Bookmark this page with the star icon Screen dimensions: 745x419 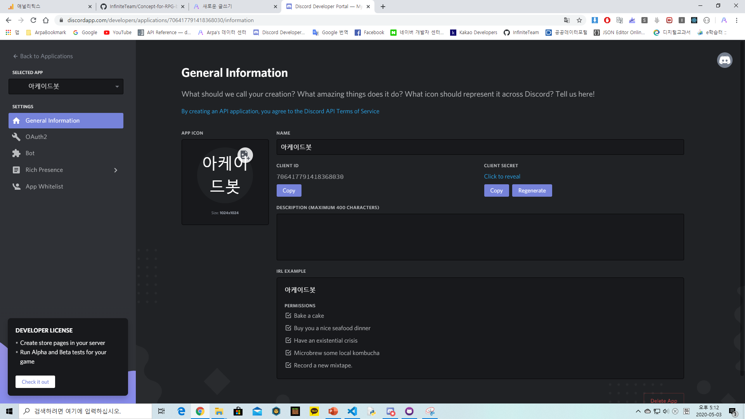579,20
